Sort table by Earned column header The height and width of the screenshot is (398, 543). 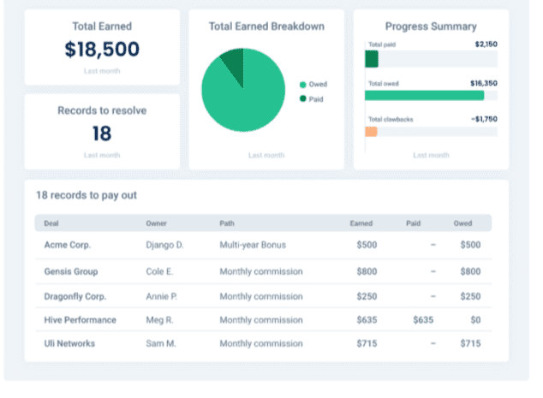point(361,223)
